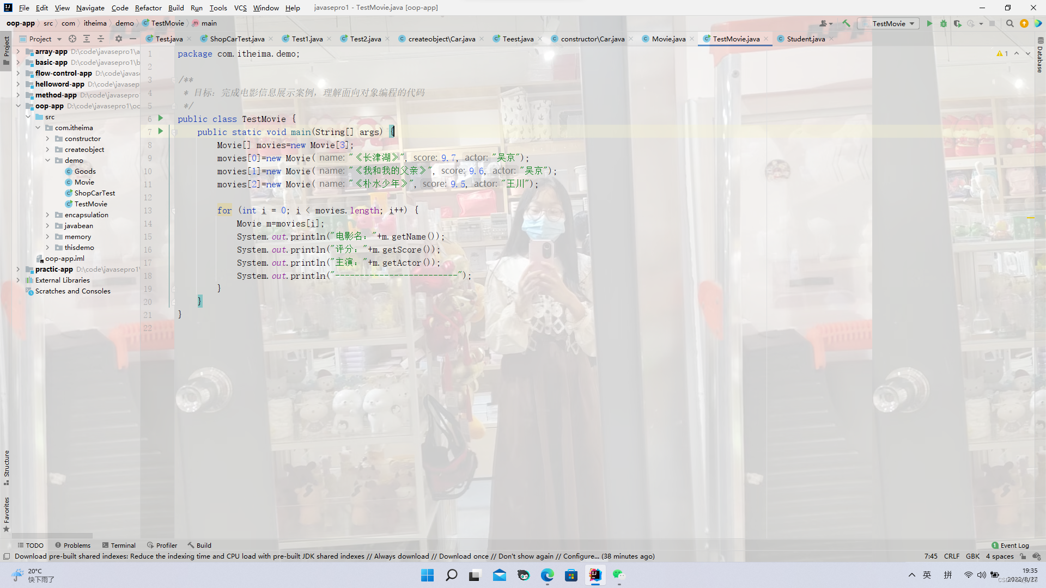Select opened file with the crosshair icon

click(x=72, y=39)
